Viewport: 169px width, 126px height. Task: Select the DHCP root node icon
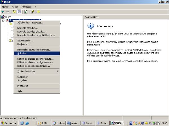pyautogui.click(x=3, y=17)
